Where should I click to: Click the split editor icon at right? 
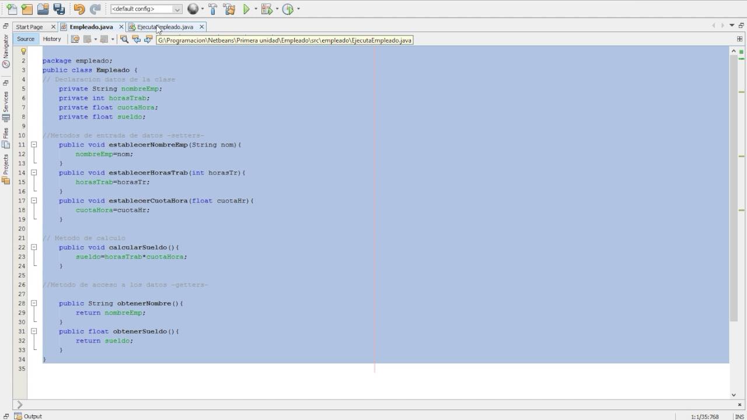coord(740,39)
